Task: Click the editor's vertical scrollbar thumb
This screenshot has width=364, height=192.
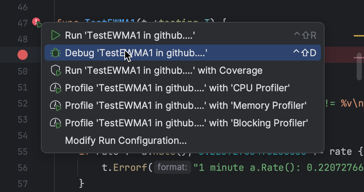Action: tap(359, 66)
